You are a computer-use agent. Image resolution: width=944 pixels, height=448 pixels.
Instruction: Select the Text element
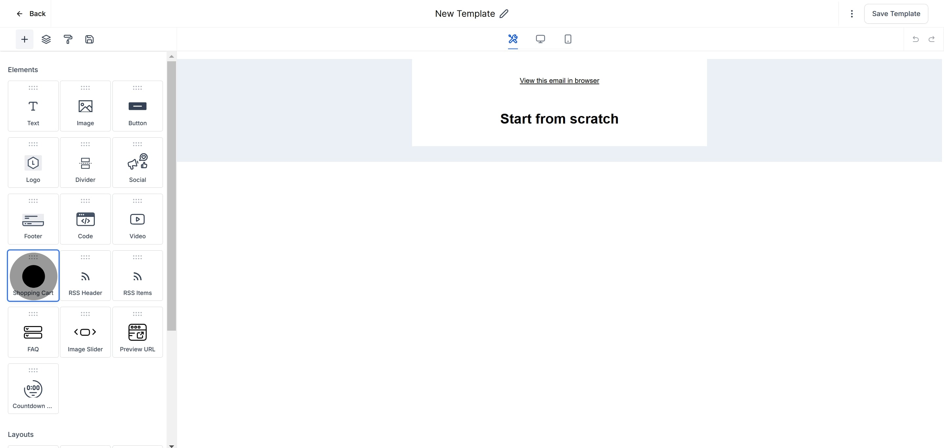point(33,106)
